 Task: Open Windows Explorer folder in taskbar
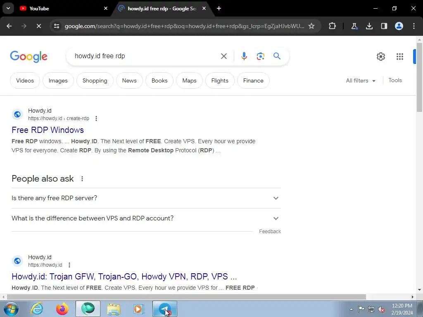pos(114,309)
